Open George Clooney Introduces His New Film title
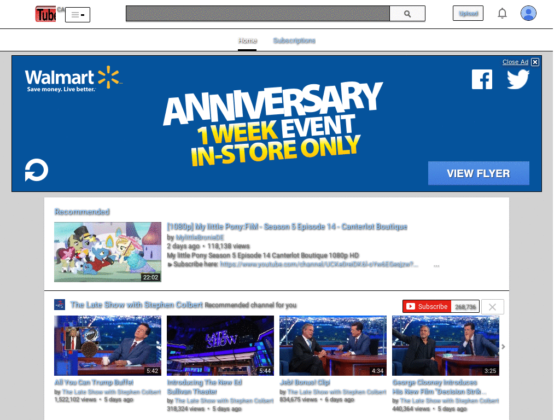 (x=439, y=387)
